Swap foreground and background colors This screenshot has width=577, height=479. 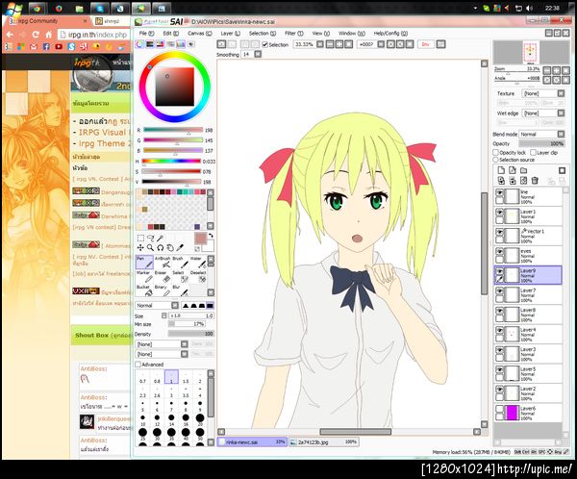(x=211, y=236)
